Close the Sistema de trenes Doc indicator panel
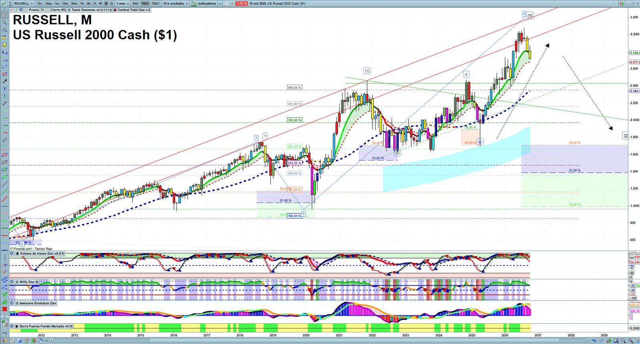640x344 pixels. point(12,253)
